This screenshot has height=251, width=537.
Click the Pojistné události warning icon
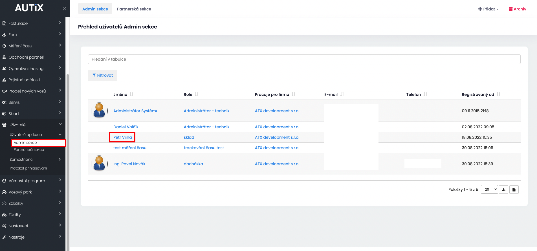(x=4, y=80)
